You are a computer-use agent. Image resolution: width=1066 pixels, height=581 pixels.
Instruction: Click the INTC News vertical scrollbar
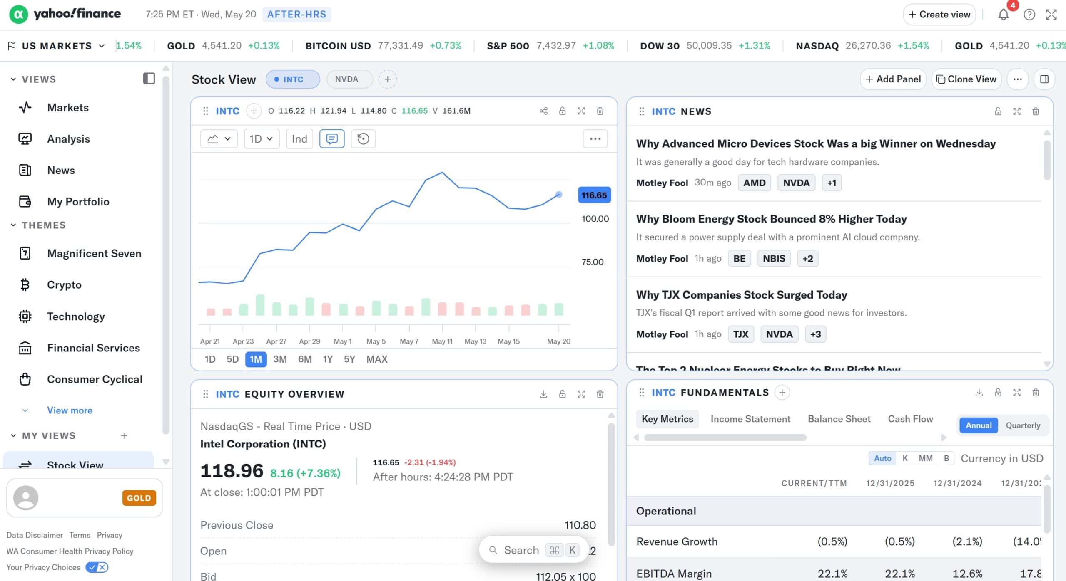(x=1046, y=160)
